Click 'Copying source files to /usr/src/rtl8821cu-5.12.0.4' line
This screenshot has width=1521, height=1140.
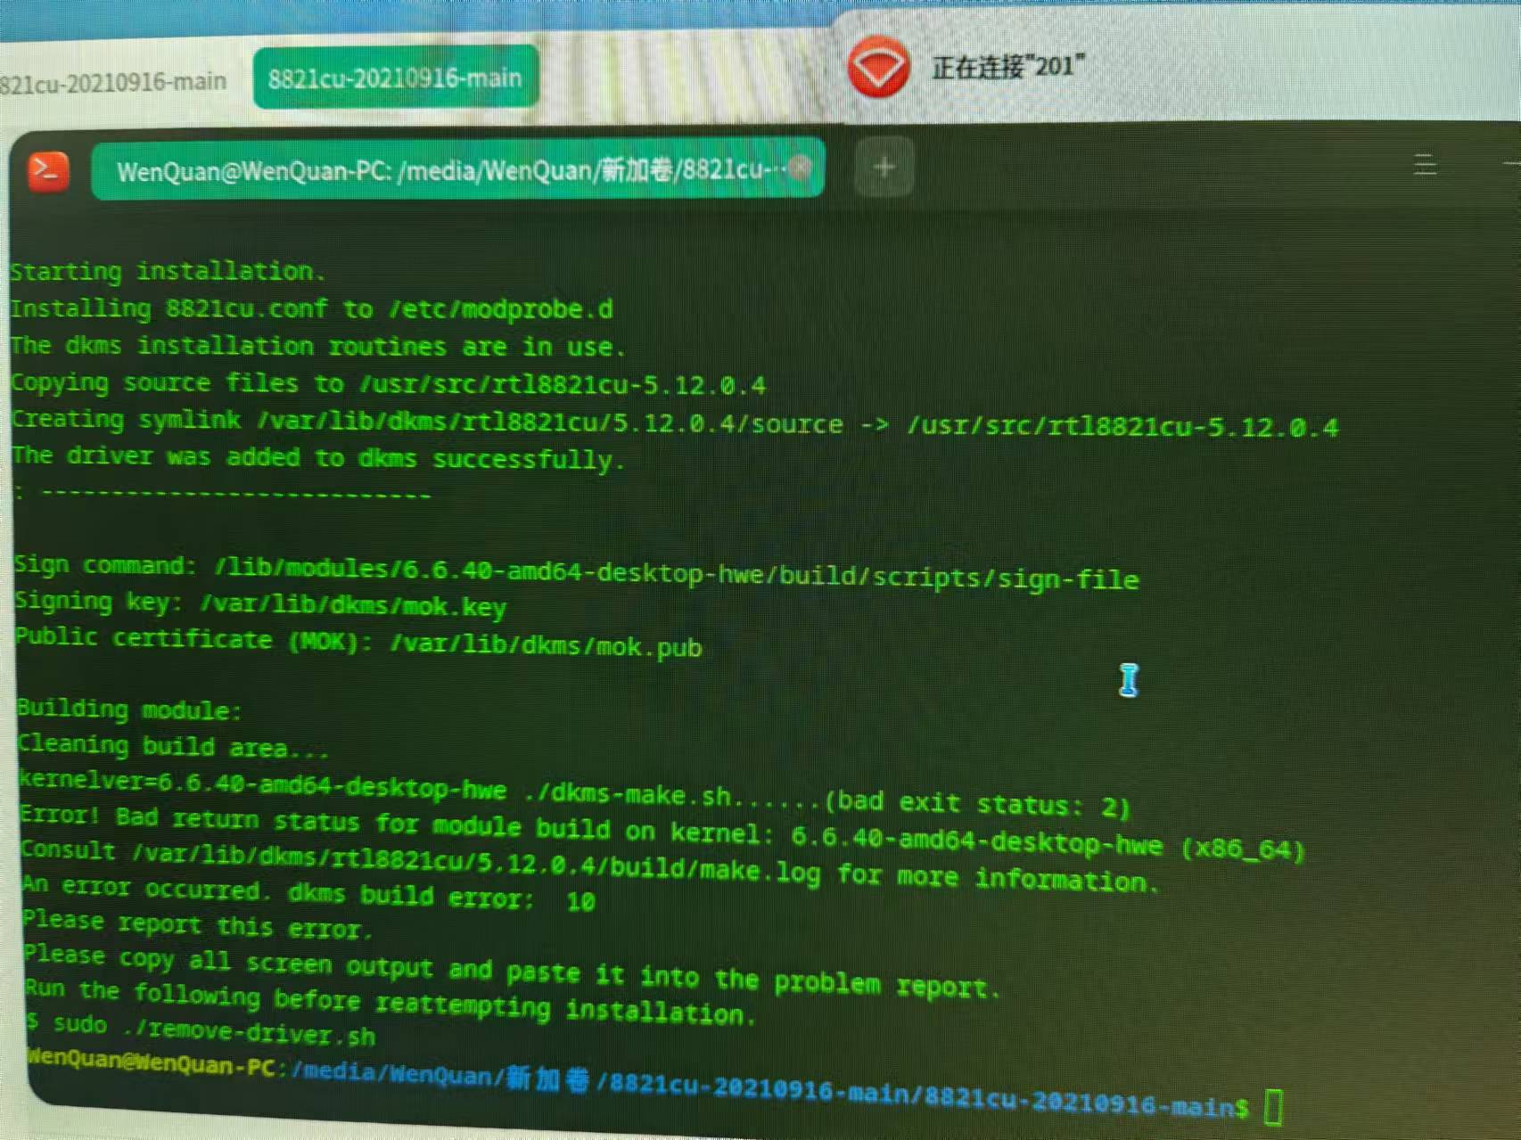[x=388, y=384]
